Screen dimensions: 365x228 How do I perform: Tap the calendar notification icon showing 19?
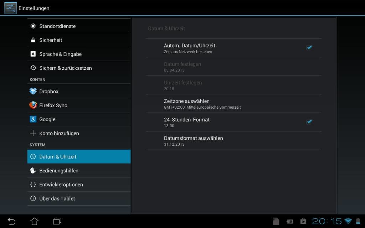coord(290,222)
